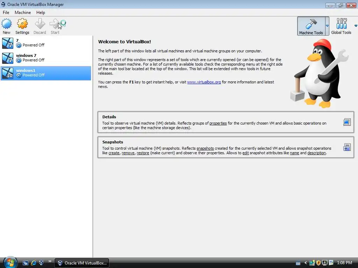The width and height of the screenshot is (358, 268).
Task: Click the power state icon of windows1
Action: 19,75
